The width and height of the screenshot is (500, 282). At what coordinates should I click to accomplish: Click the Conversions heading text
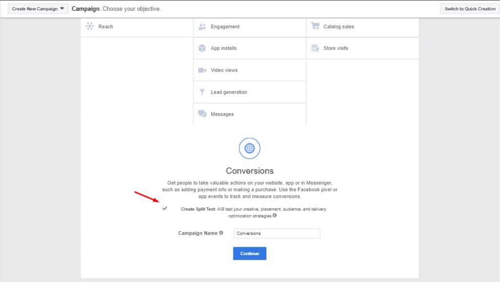click(x=250, y=171)
